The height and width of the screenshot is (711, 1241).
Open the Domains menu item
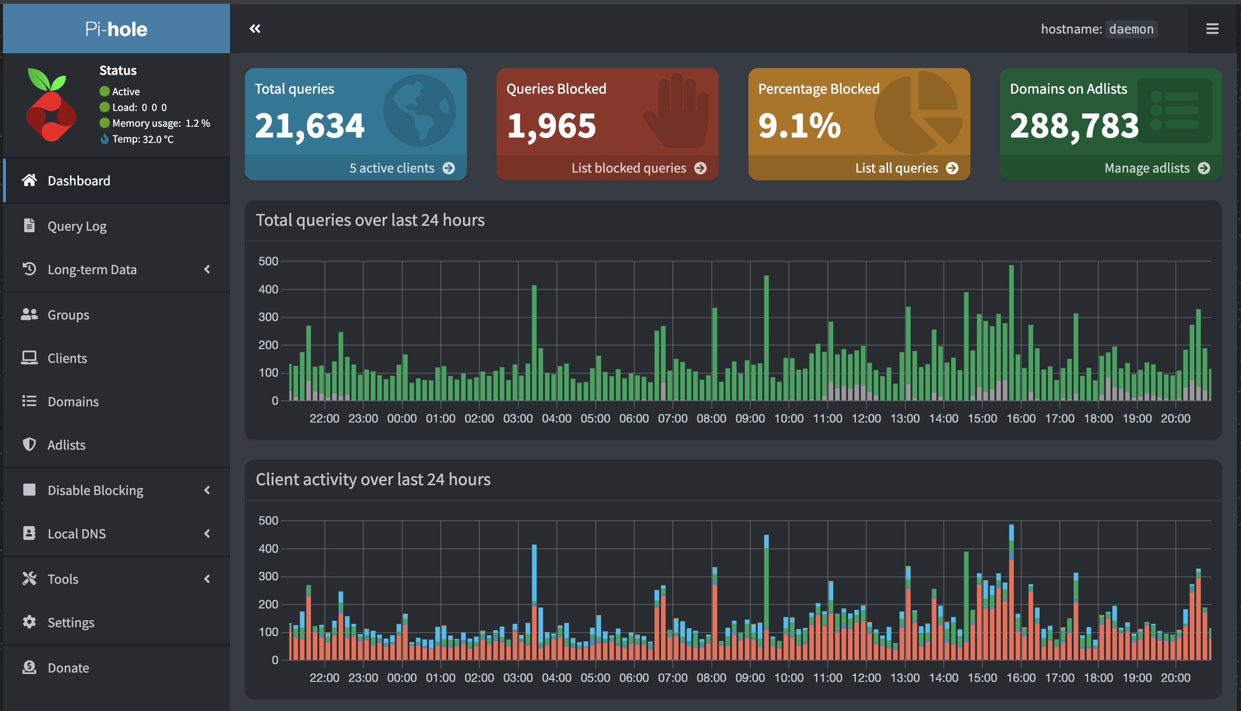point(73,401)
